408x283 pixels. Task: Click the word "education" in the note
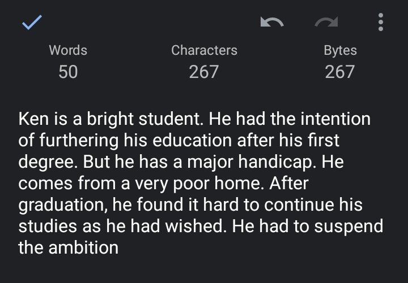click(192, 140)
